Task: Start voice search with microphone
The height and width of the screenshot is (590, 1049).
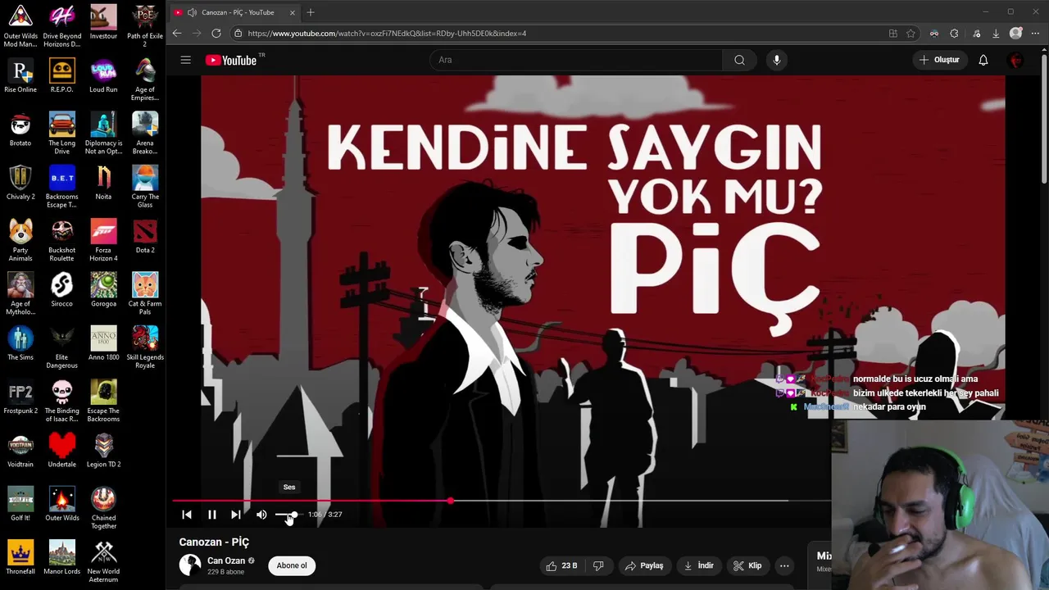Action: pyautogui.click(x=777, y=60)
